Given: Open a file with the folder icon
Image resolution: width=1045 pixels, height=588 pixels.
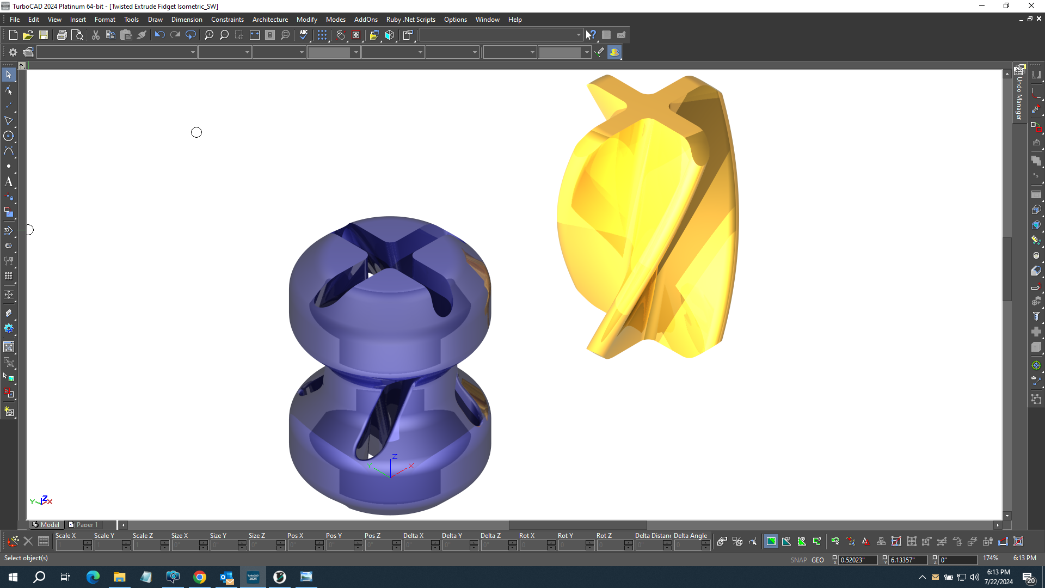Looking at the screenshot, I should pos(28,35).
